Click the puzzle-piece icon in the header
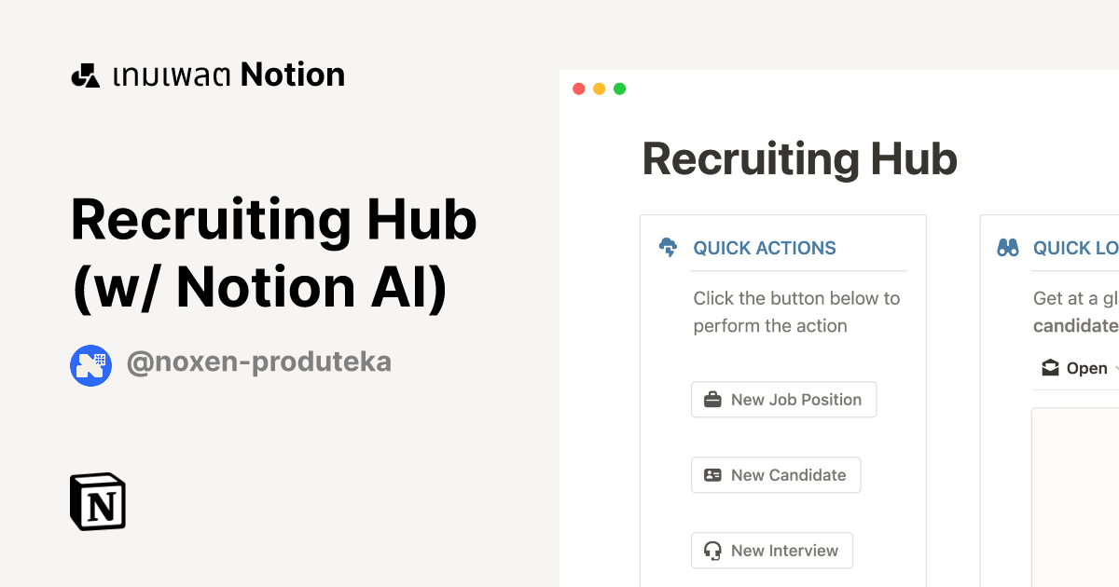 pyautogui.click(x=85, y=74)
